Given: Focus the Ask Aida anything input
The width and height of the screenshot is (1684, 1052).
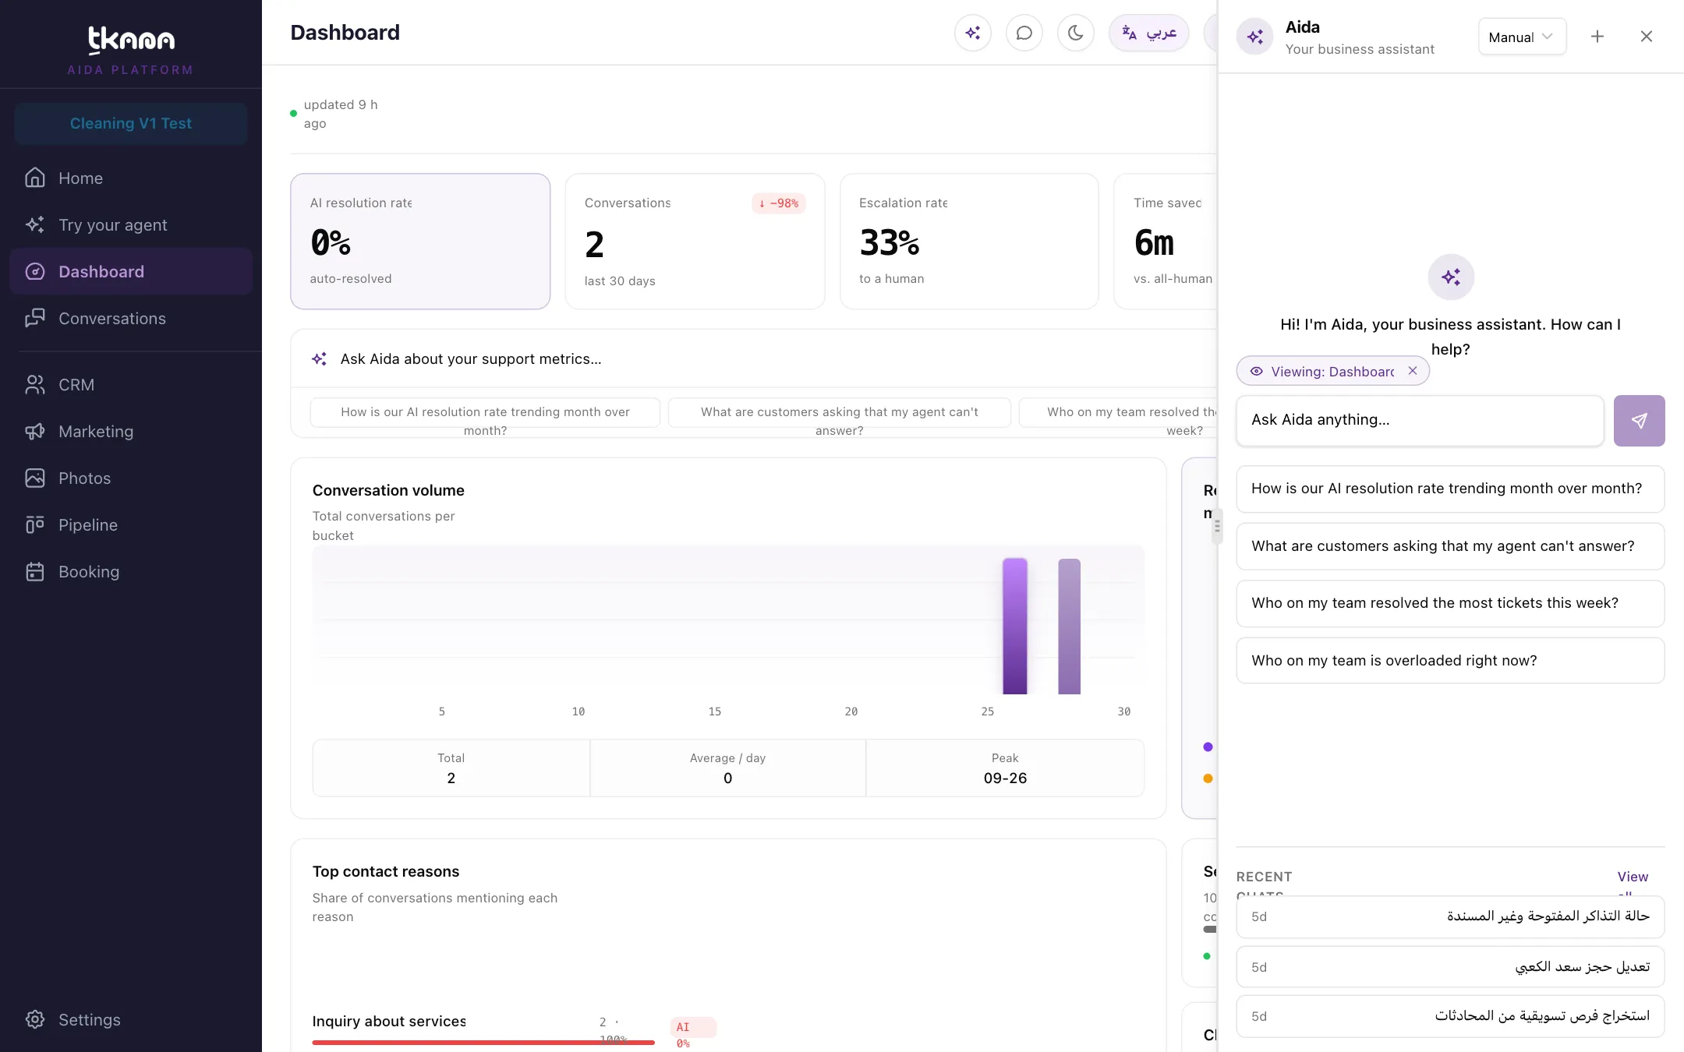Looking at the screenshot, I should click(x=1420, y=421).
